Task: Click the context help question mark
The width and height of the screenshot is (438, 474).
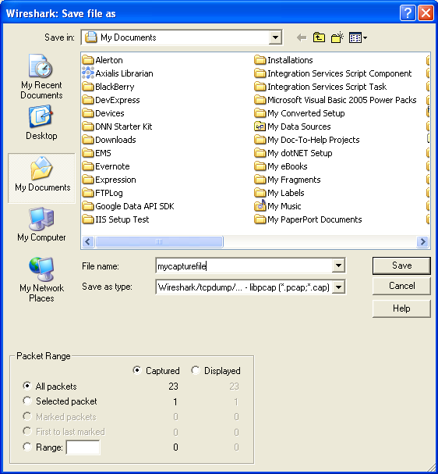Action: tap(408, 13)
